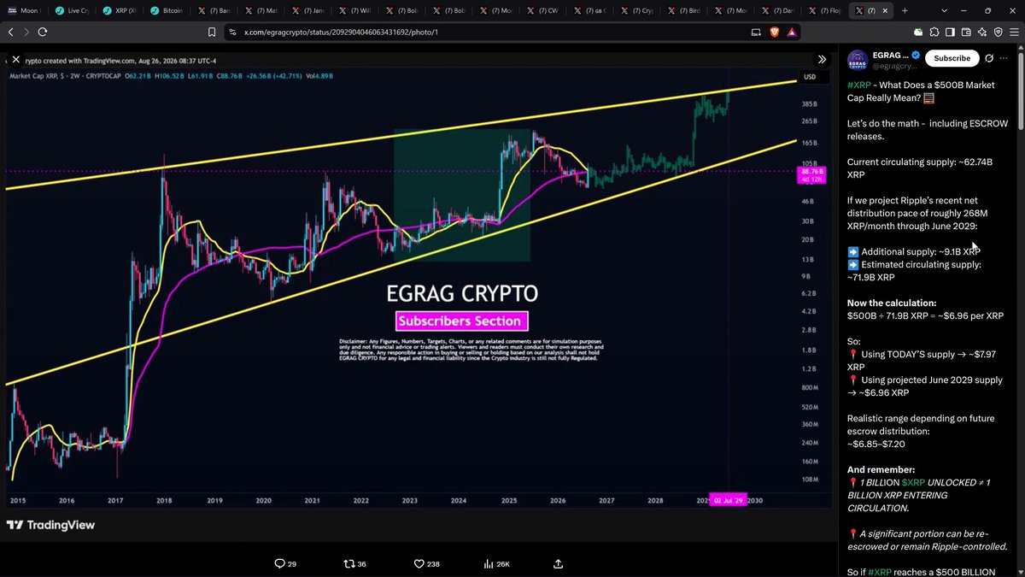
Task: Focus the address bar URL
Action: coord(342,32)
